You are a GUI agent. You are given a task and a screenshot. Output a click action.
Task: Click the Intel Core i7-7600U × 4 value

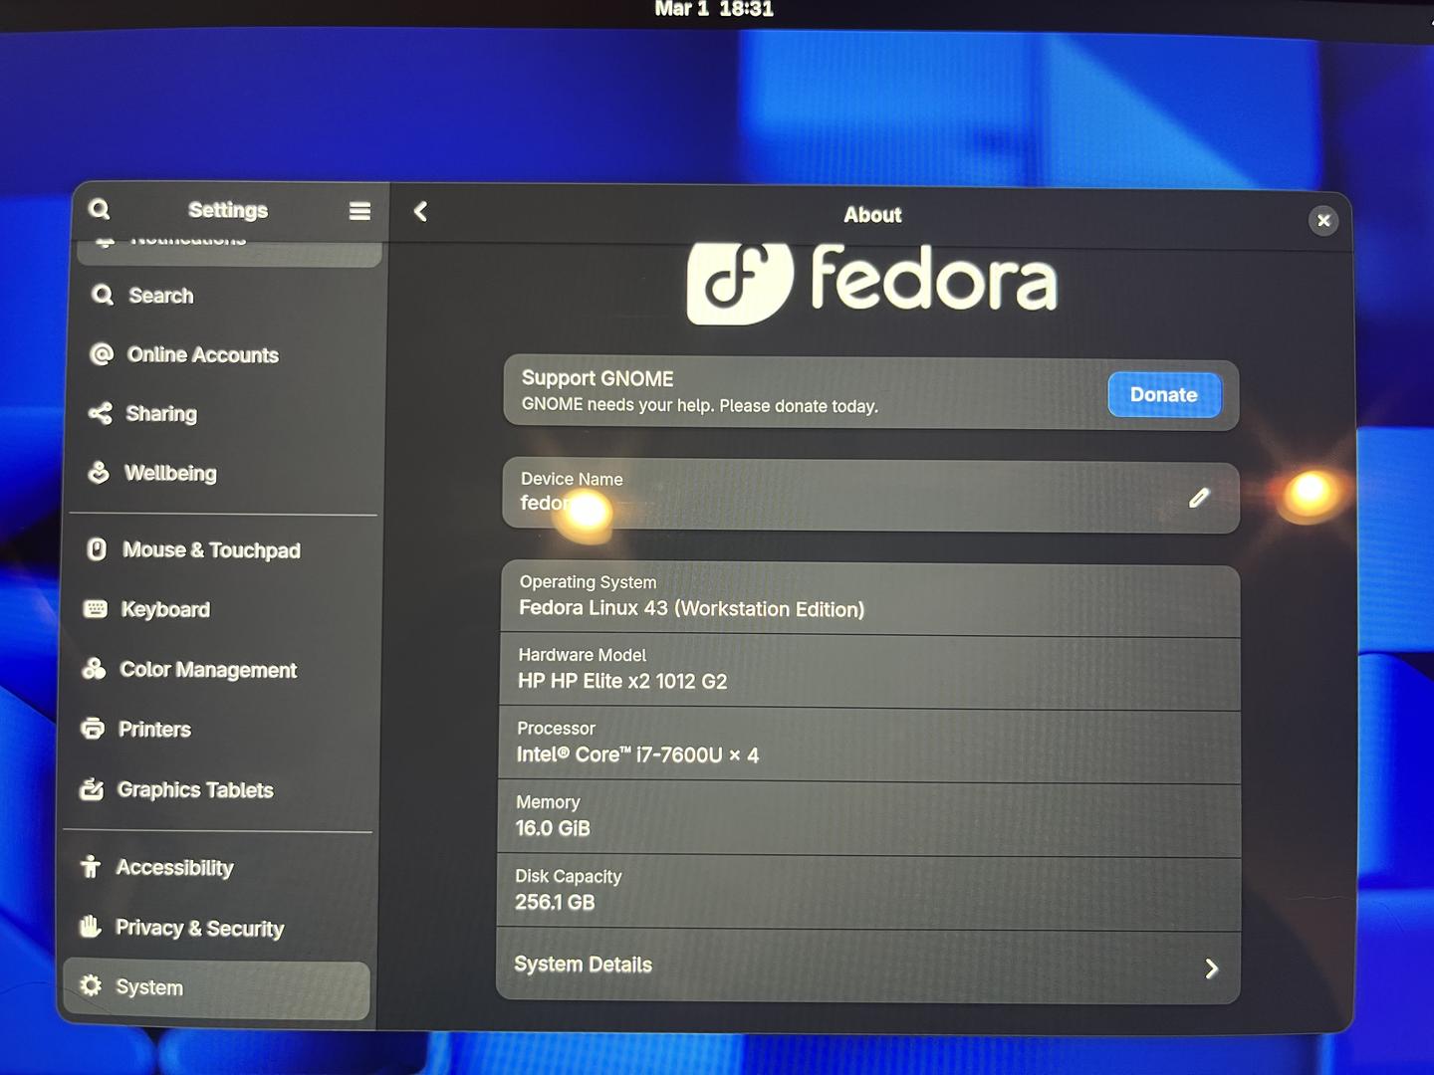(637, 755)
